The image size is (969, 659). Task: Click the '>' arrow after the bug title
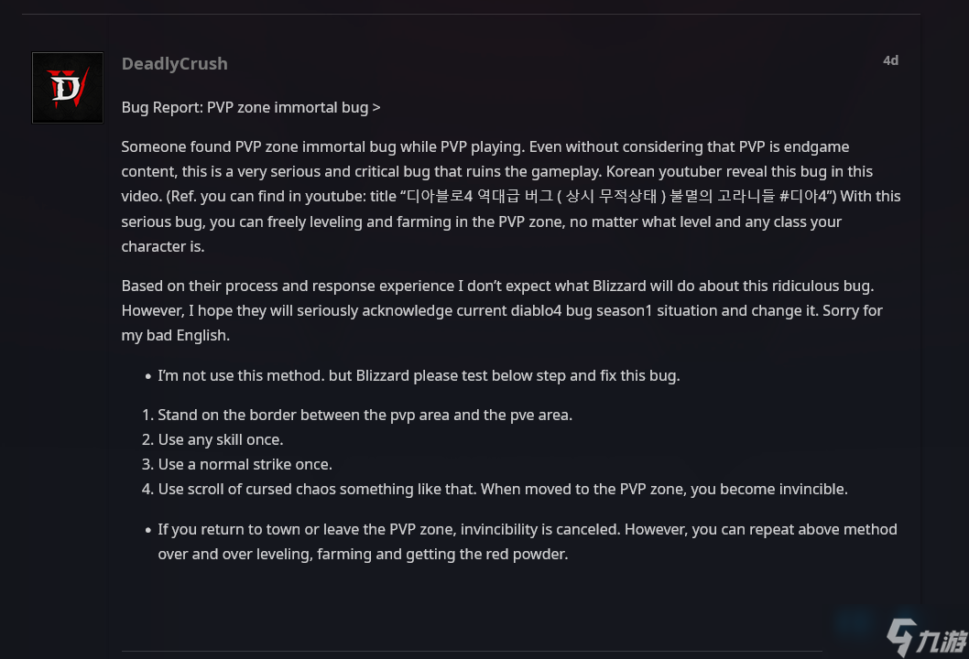pyautogui.click(x=376, y=108)
